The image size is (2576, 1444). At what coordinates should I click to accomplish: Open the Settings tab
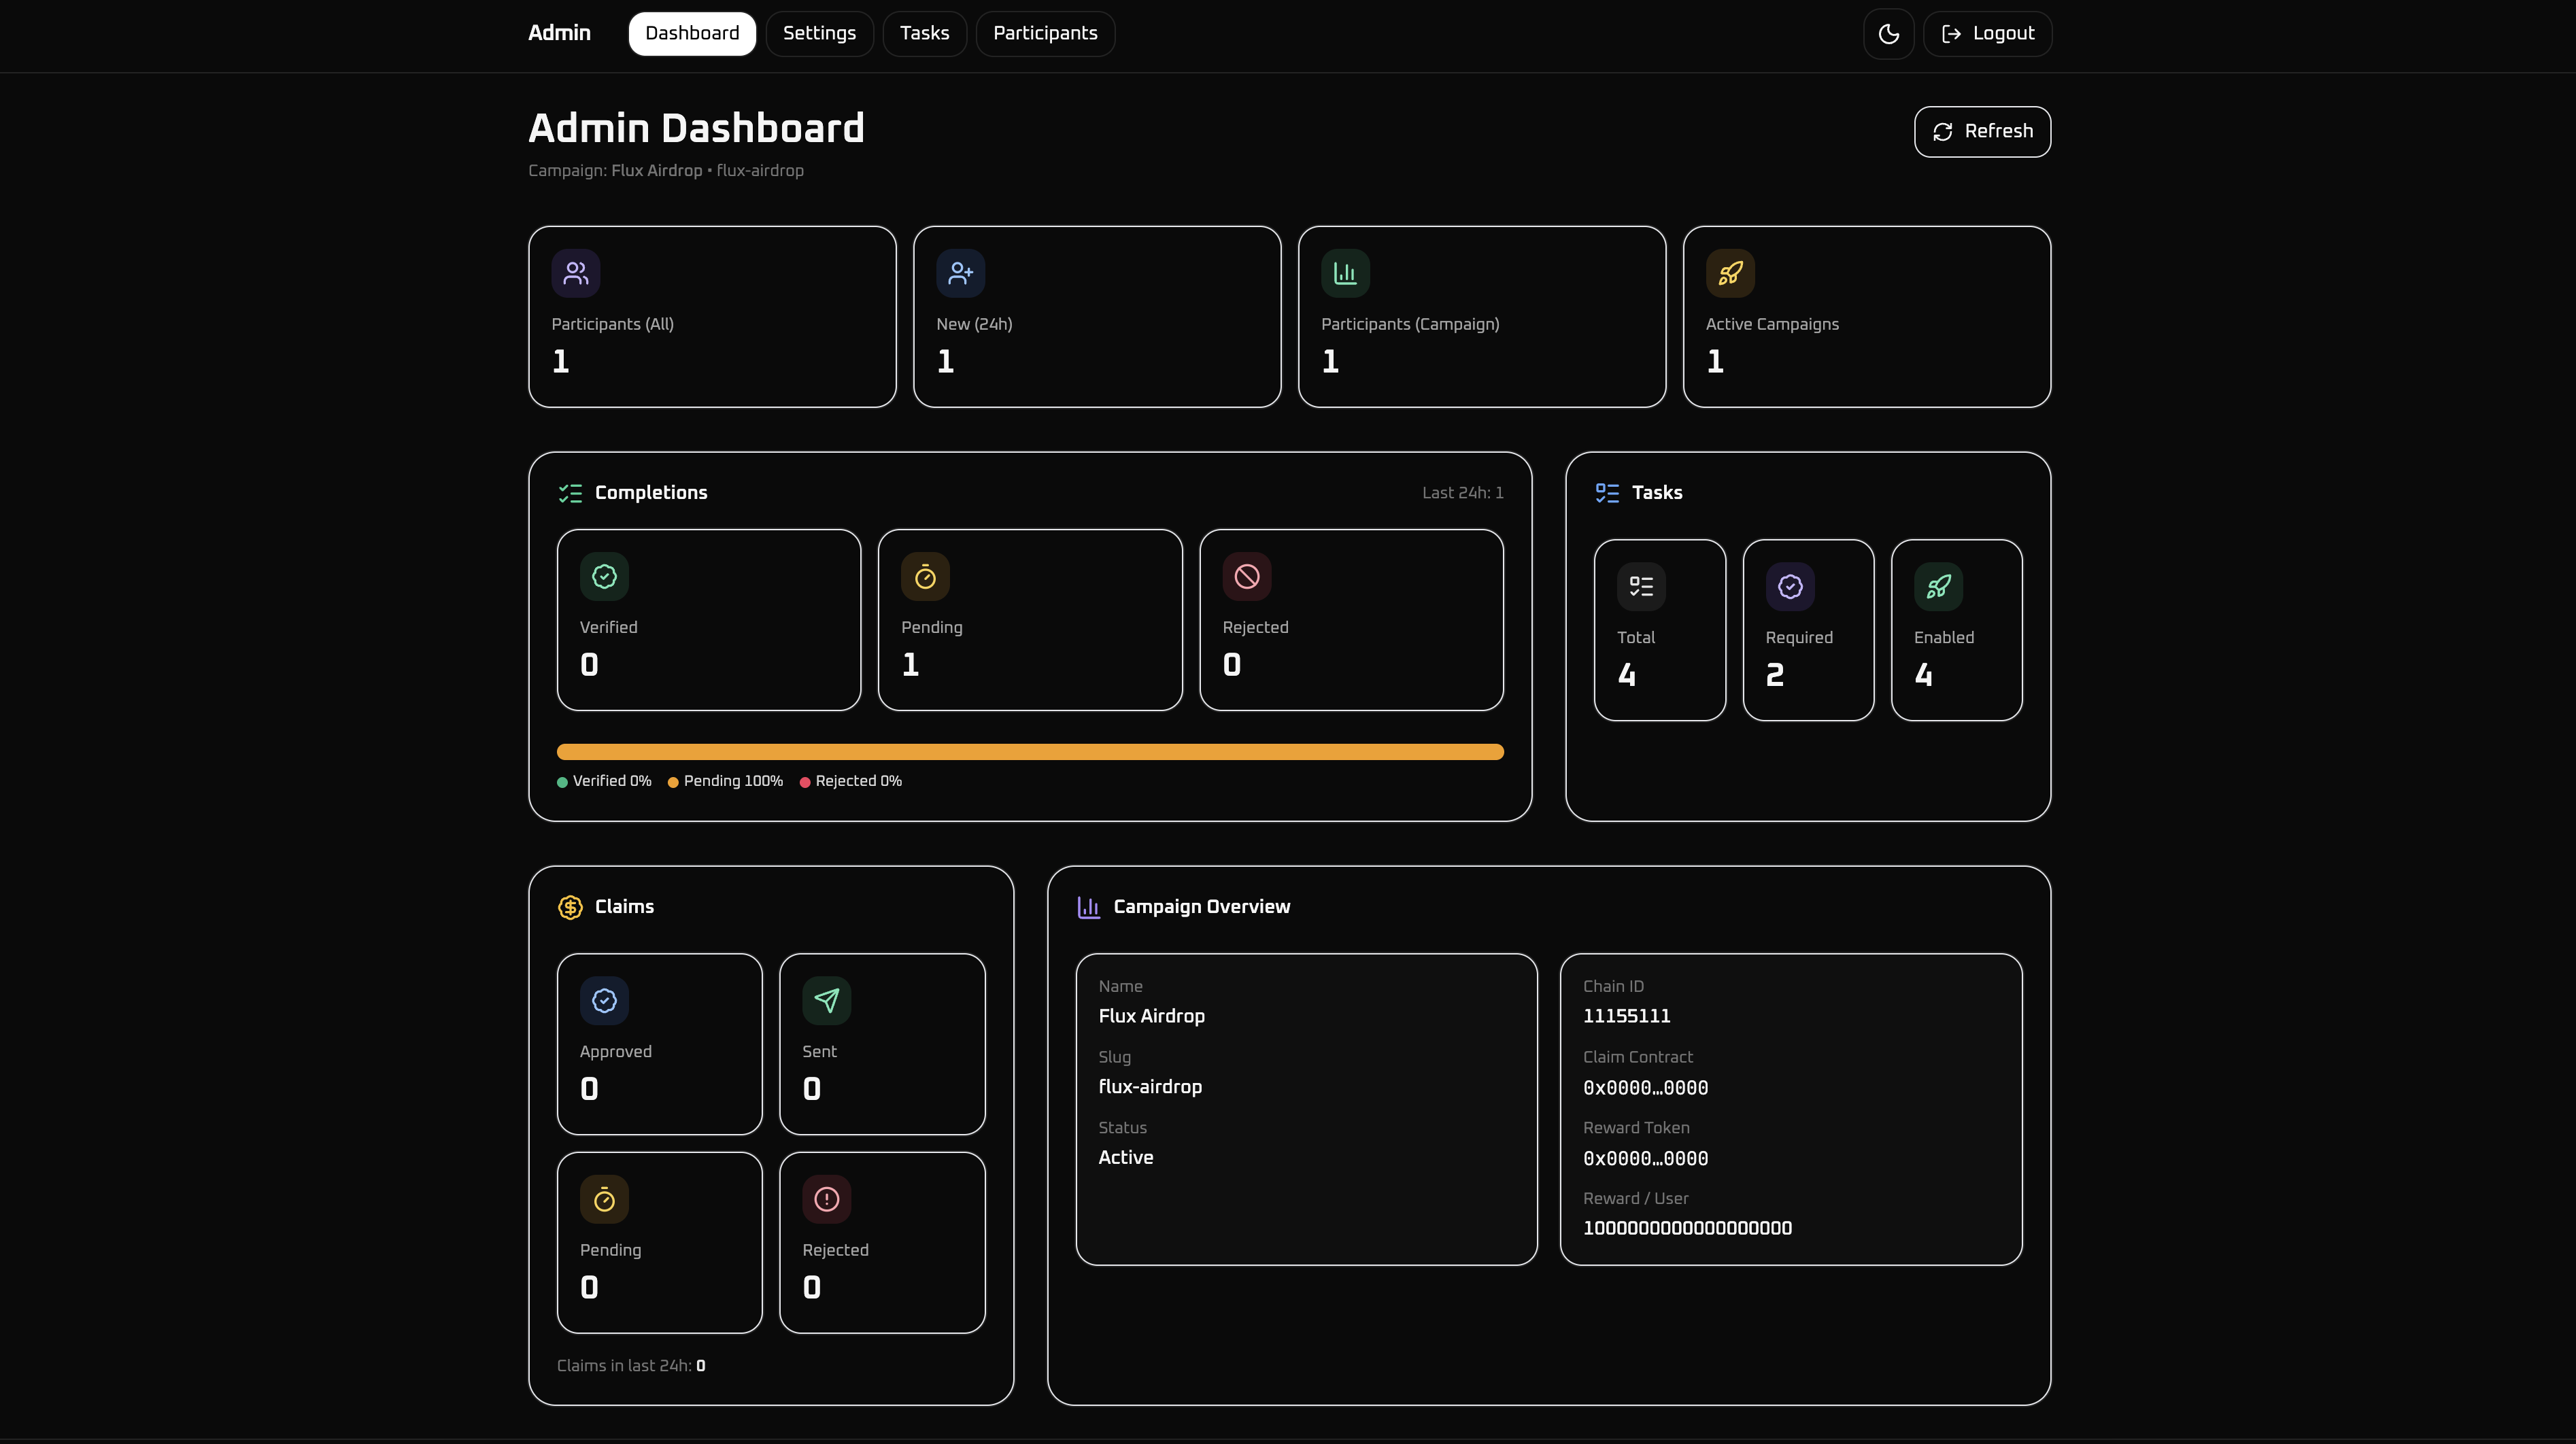(x=819, y=34)
